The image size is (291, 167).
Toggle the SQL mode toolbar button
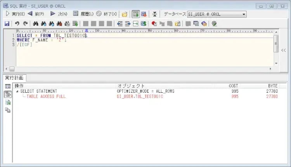(144, 14)
